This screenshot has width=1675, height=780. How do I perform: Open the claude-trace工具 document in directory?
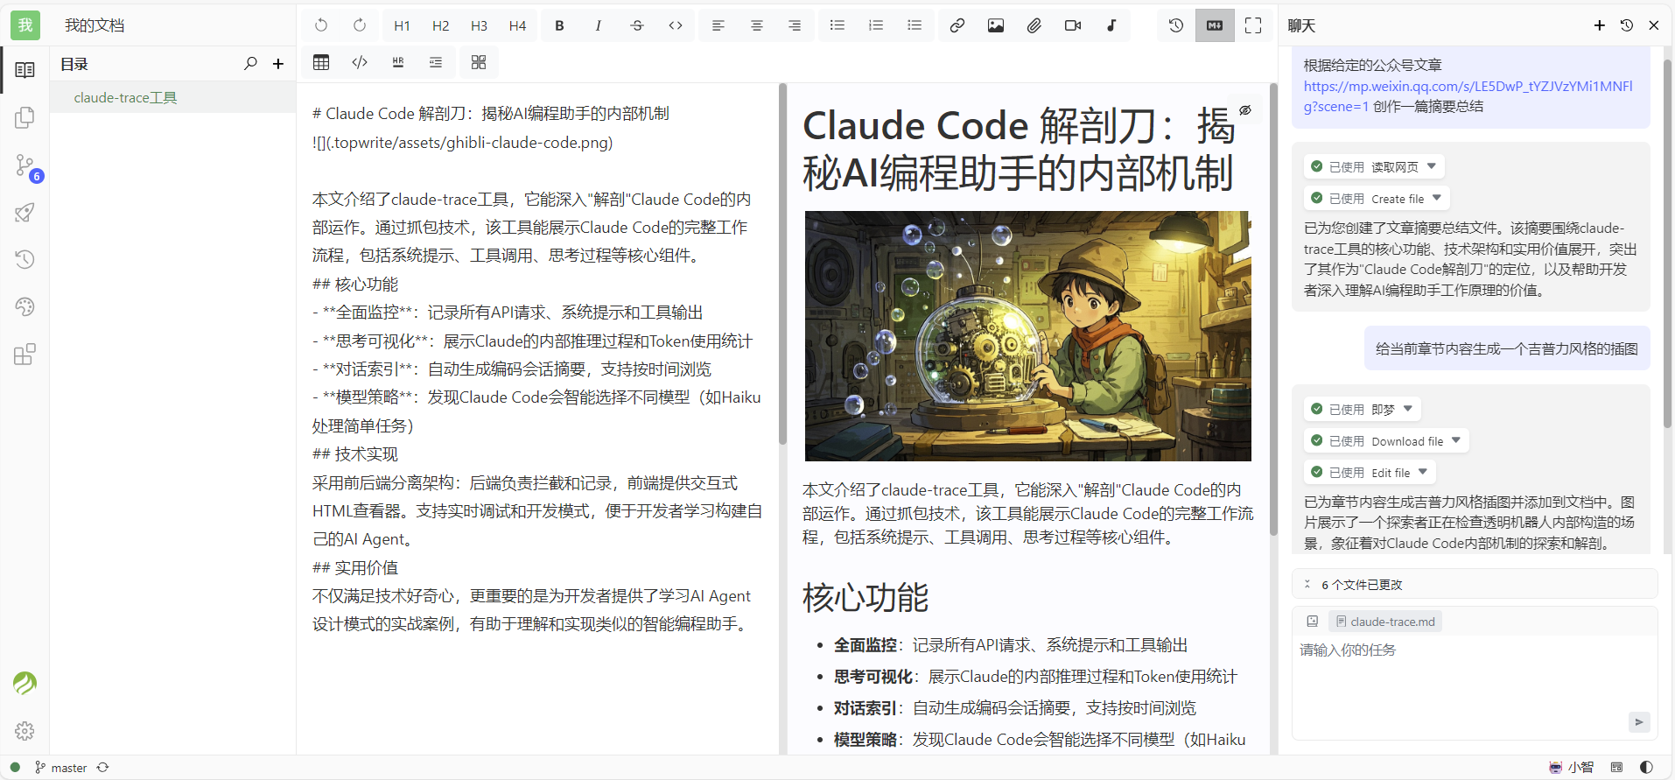click(x=125, y=98)
